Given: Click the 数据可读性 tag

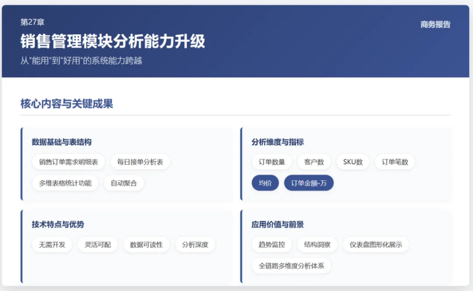Looking at the screenshot, I should click(x=146, y=244).
